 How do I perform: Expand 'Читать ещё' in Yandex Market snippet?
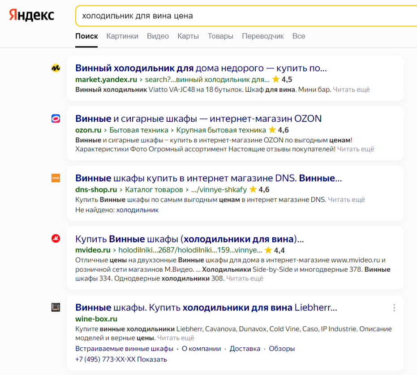[x=351, y=89]
